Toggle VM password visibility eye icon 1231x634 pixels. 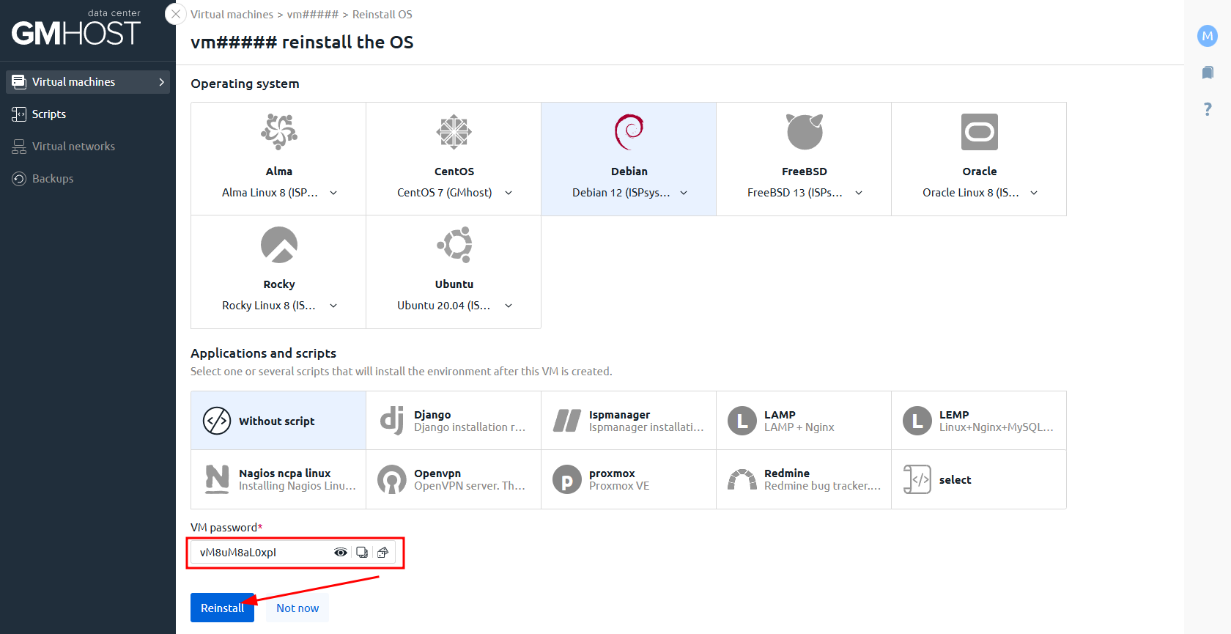tap(341, 553)
